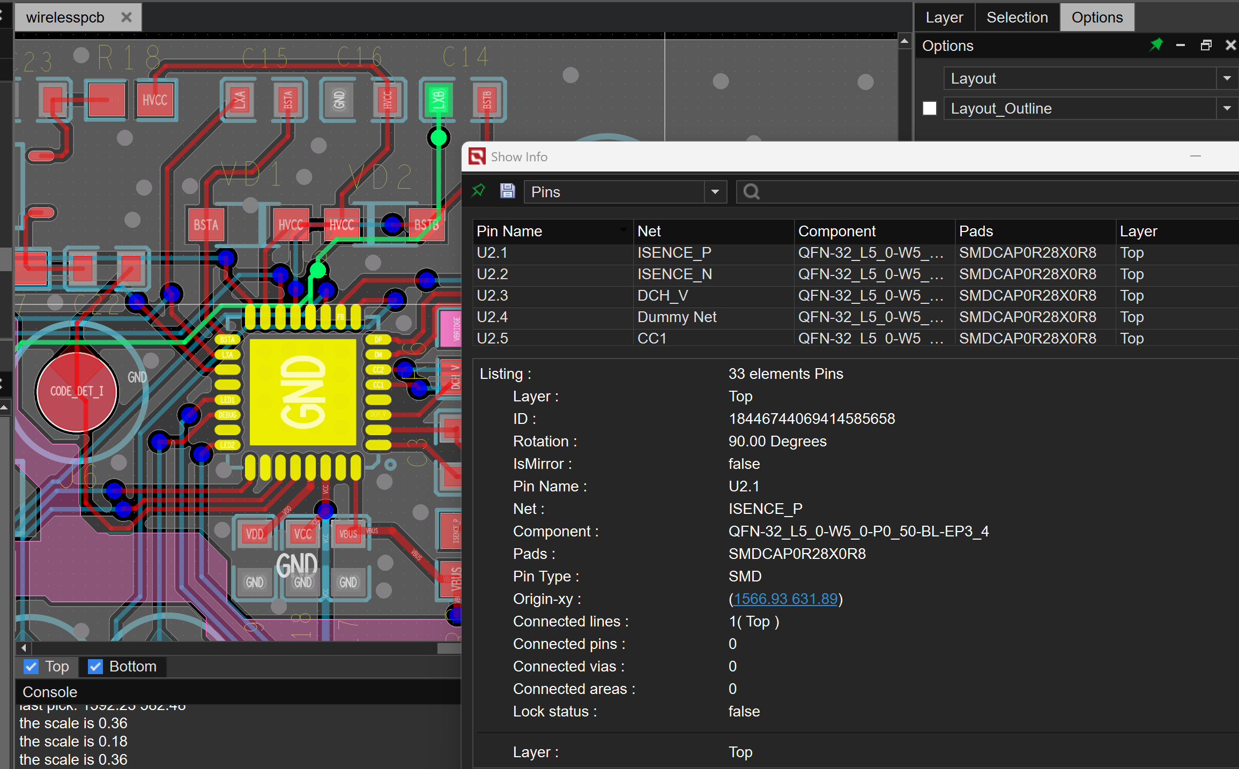
Task: Expand the Layout dropdown
Action: pos(1227,78)
